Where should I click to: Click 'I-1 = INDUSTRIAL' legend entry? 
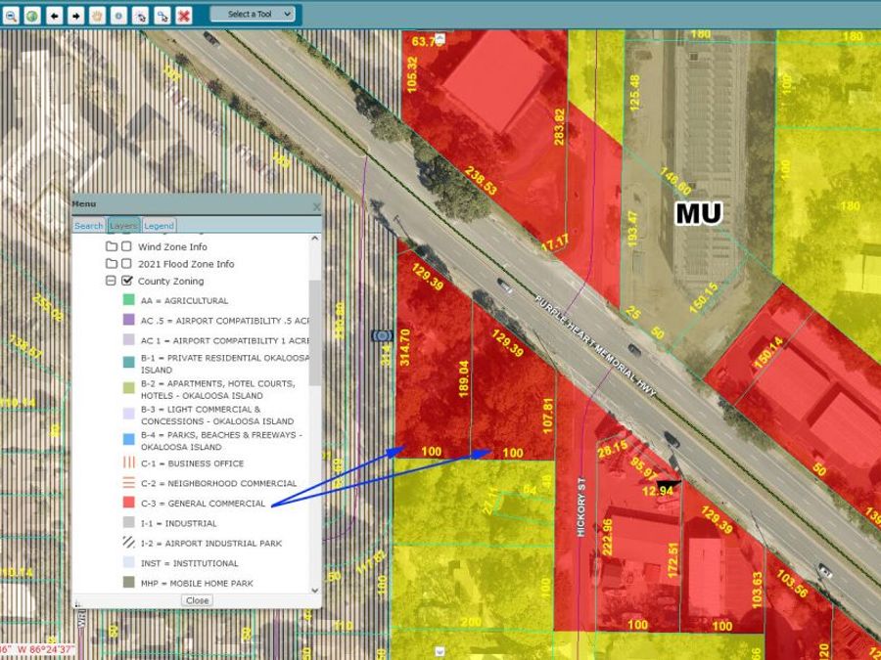point(179,523)
